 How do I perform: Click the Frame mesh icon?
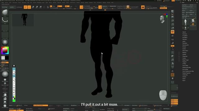coord(173,52)
